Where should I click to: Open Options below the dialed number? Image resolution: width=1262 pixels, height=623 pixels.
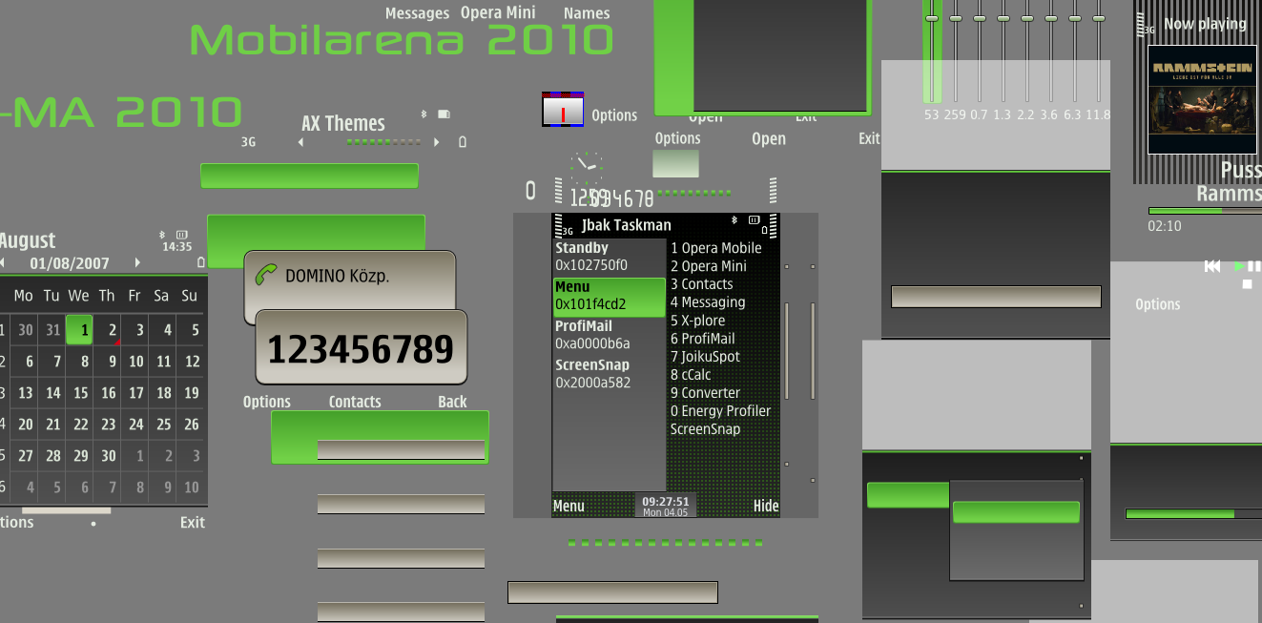pyautogui.click(x=267, y=402)
